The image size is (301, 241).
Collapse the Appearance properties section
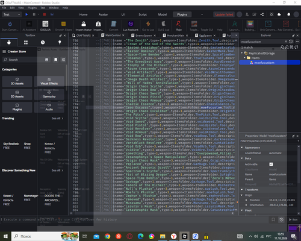point(242,148)
